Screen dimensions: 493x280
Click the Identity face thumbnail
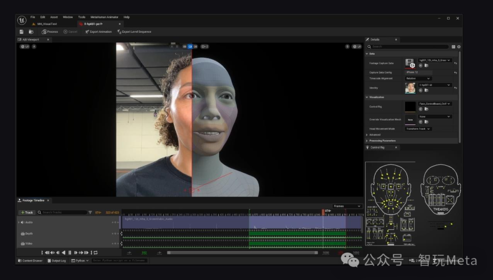[x=410, y=88]
